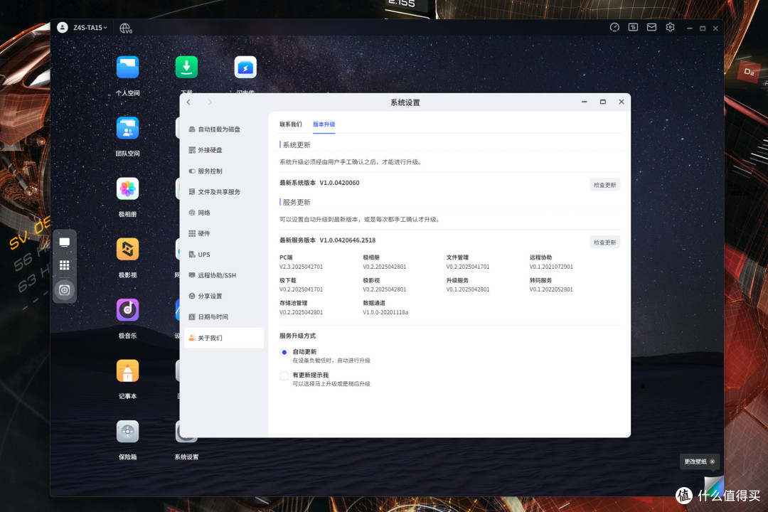
Task: Click 远程协助 version V0.1.2021072901
Action: (551, 267)
